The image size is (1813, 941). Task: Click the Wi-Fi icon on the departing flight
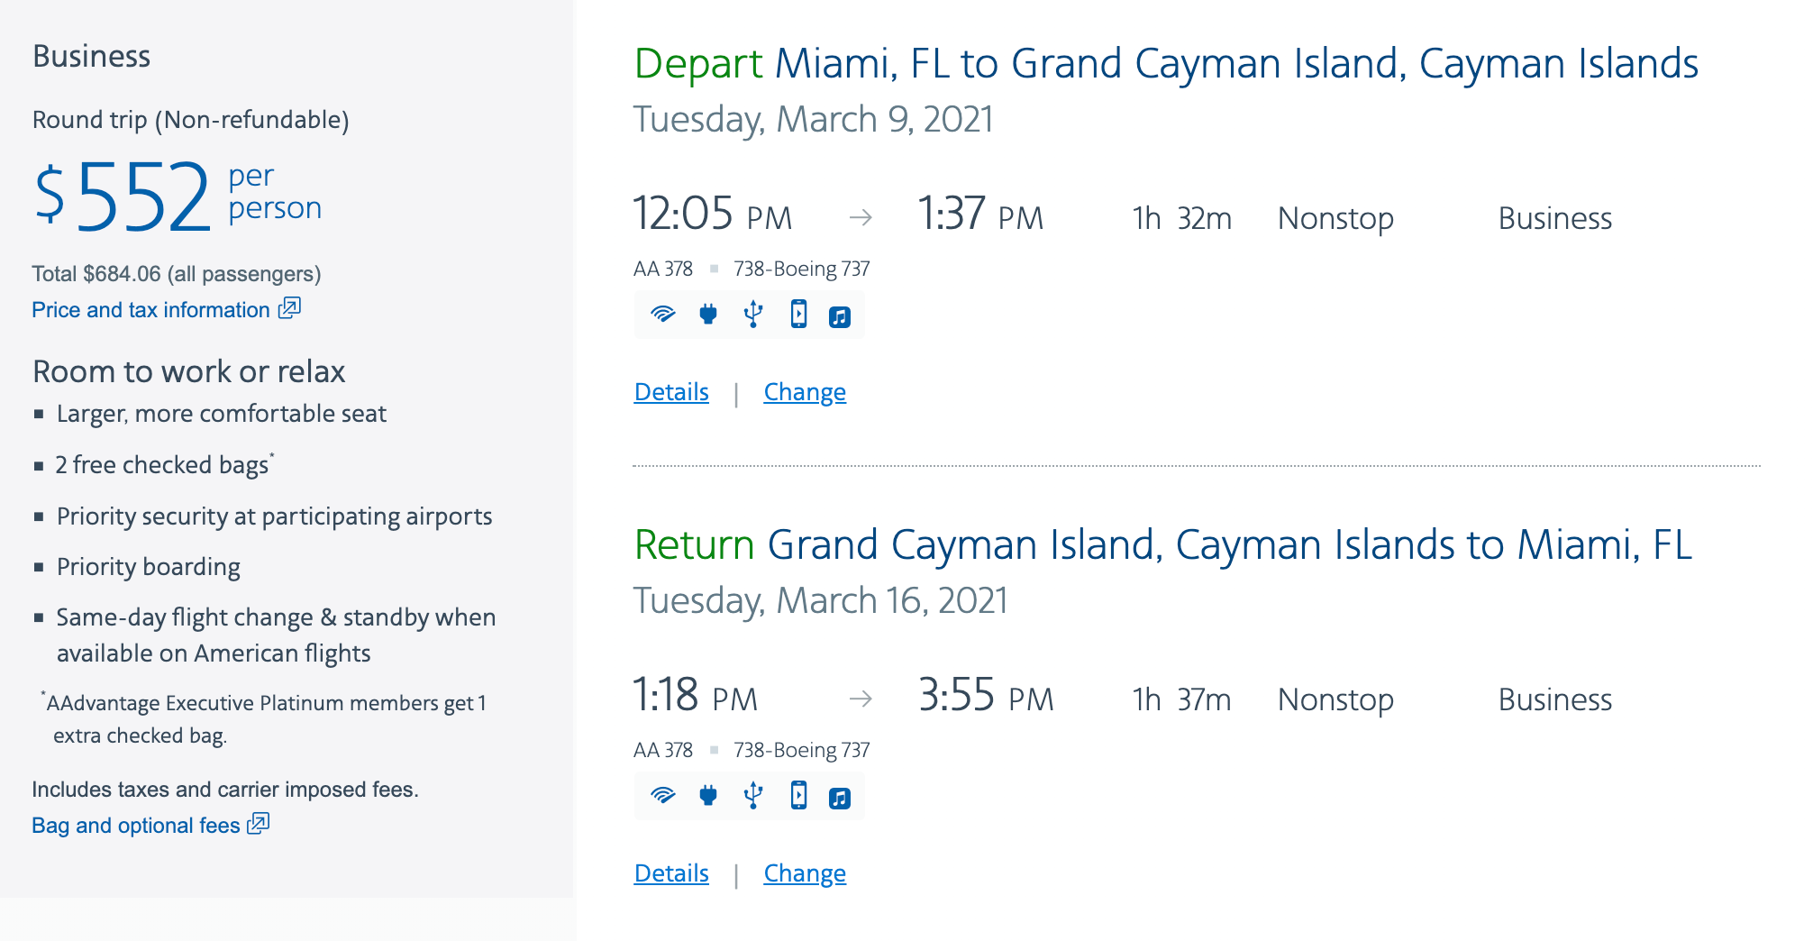tap(663, 315)
